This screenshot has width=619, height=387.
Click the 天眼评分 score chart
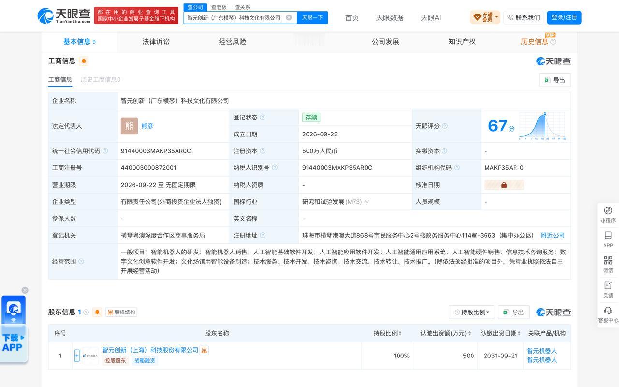[x=542, y=126]
